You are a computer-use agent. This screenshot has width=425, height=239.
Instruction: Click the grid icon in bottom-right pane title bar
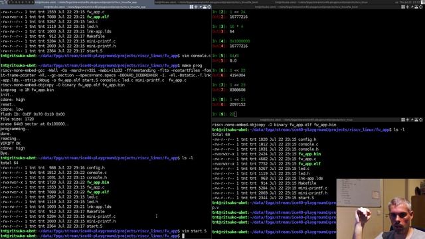(x=403, y=119)
